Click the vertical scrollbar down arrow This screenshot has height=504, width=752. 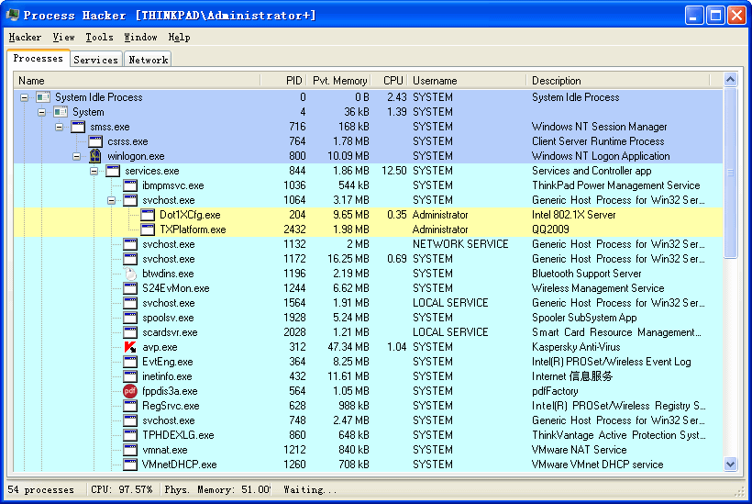[731, 465]
